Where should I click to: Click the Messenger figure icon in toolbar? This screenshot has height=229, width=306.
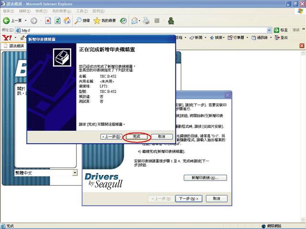coord(171,21)
